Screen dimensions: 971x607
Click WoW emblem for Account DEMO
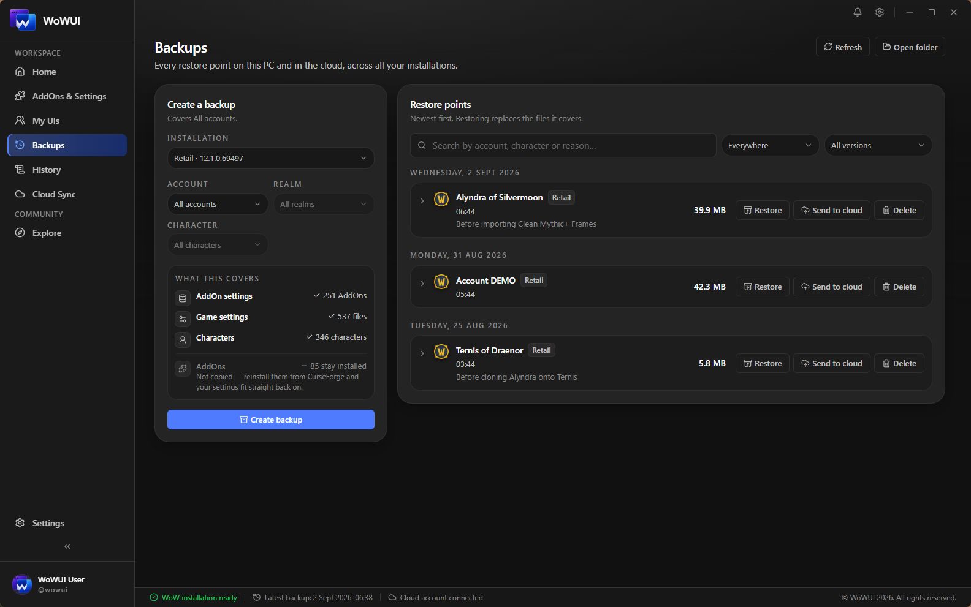(441, 282)
